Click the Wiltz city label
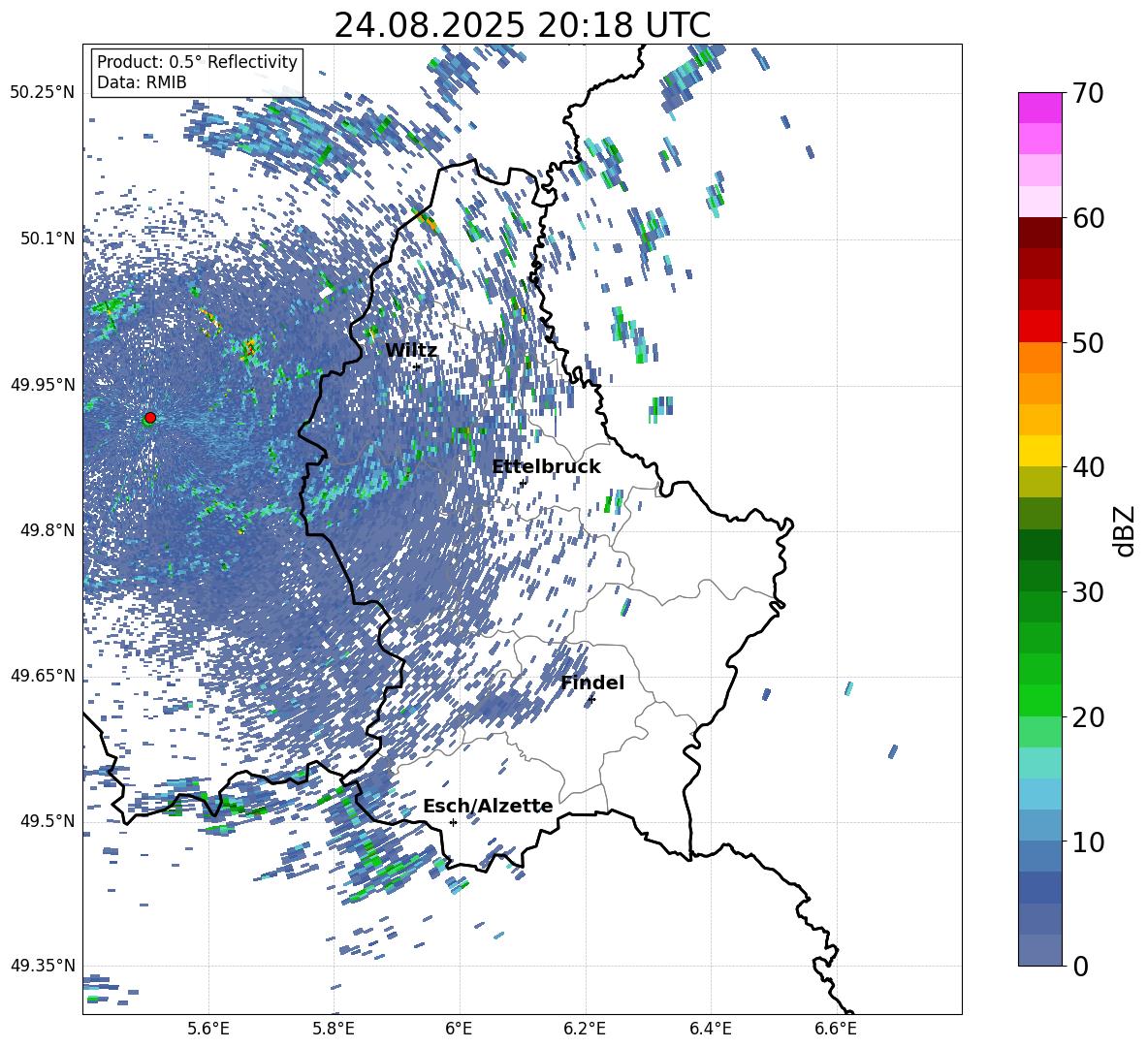This screenshot has height=1048, width=1148. [411, 350]
